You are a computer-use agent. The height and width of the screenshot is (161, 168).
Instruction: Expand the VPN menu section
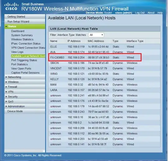coord(25,92)
